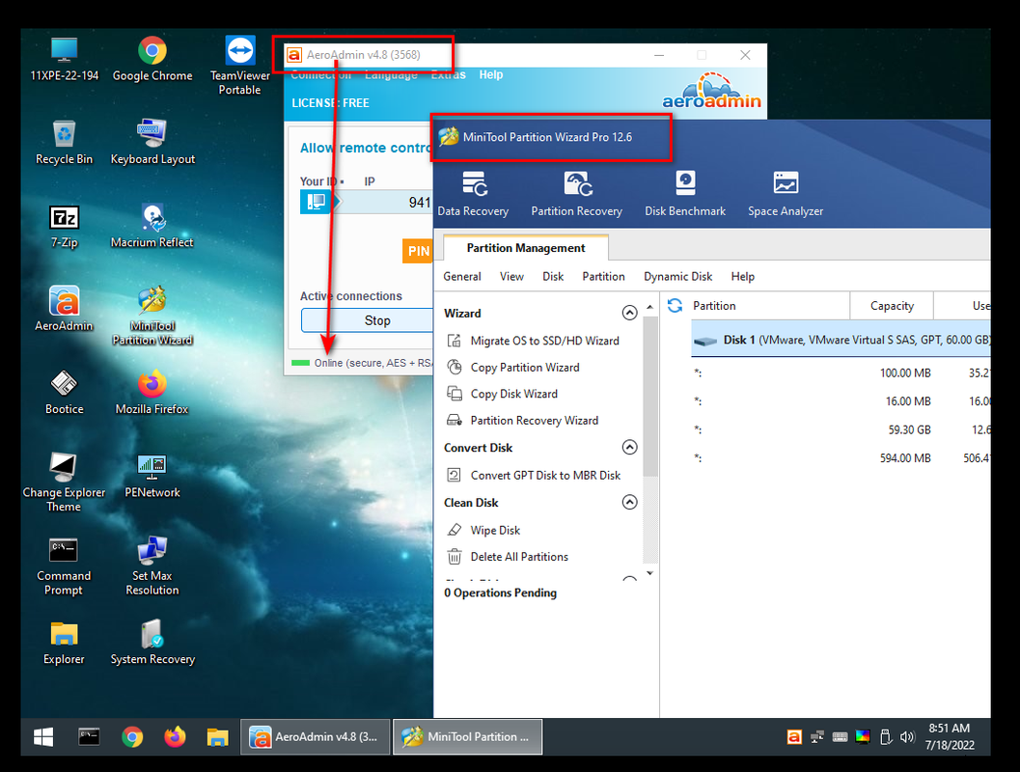This screenshot has height=772, width=1020.
Task: Click the refresh icon beside Partition header
Action: 675,305
